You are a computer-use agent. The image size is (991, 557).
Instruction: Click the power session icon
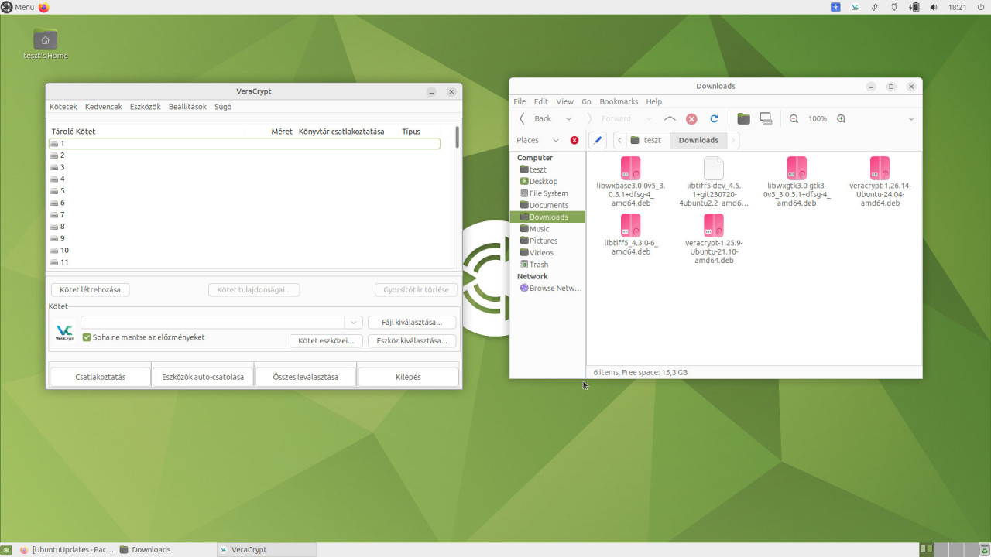[x=981, y=7]
